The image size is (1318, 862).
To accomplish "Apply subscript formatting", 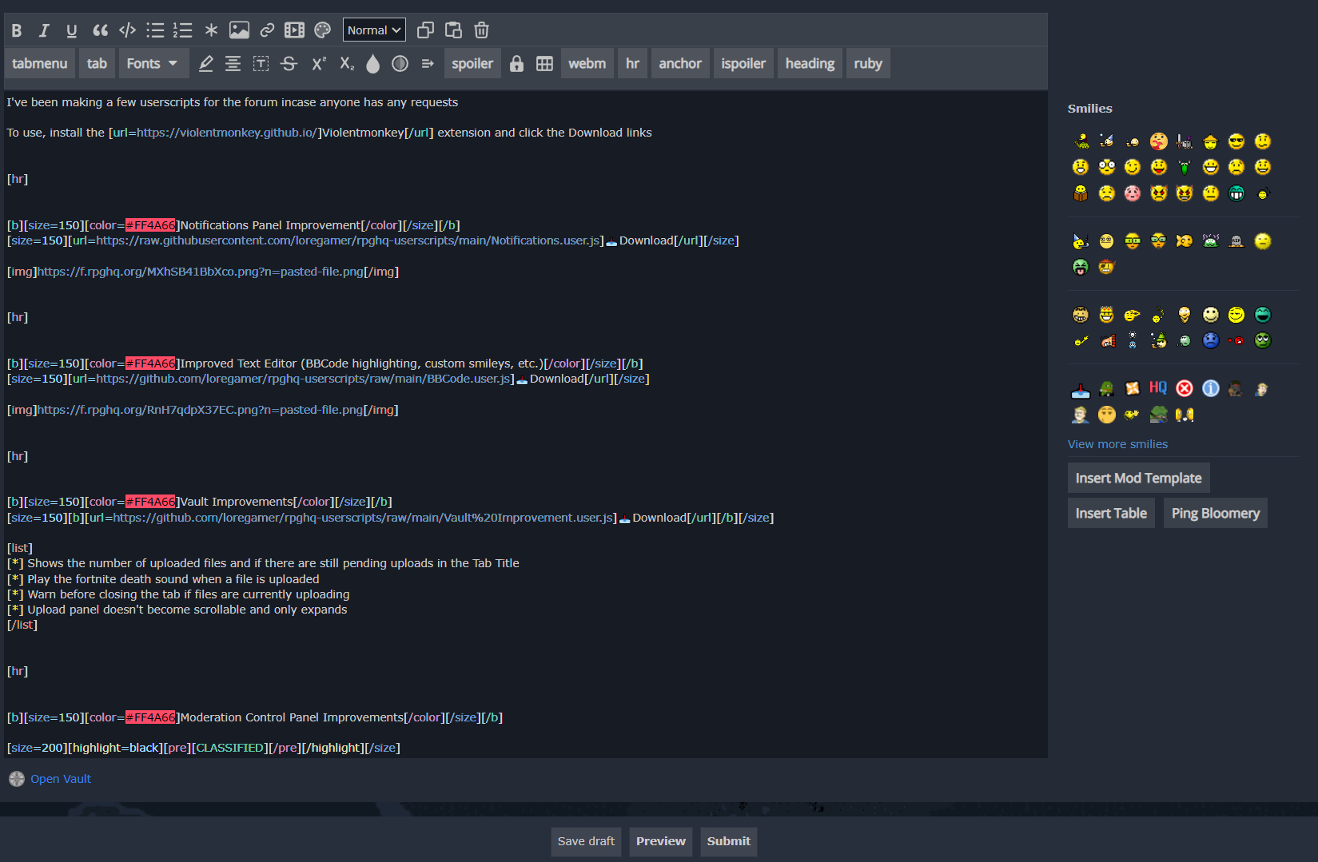I will 346,63.
